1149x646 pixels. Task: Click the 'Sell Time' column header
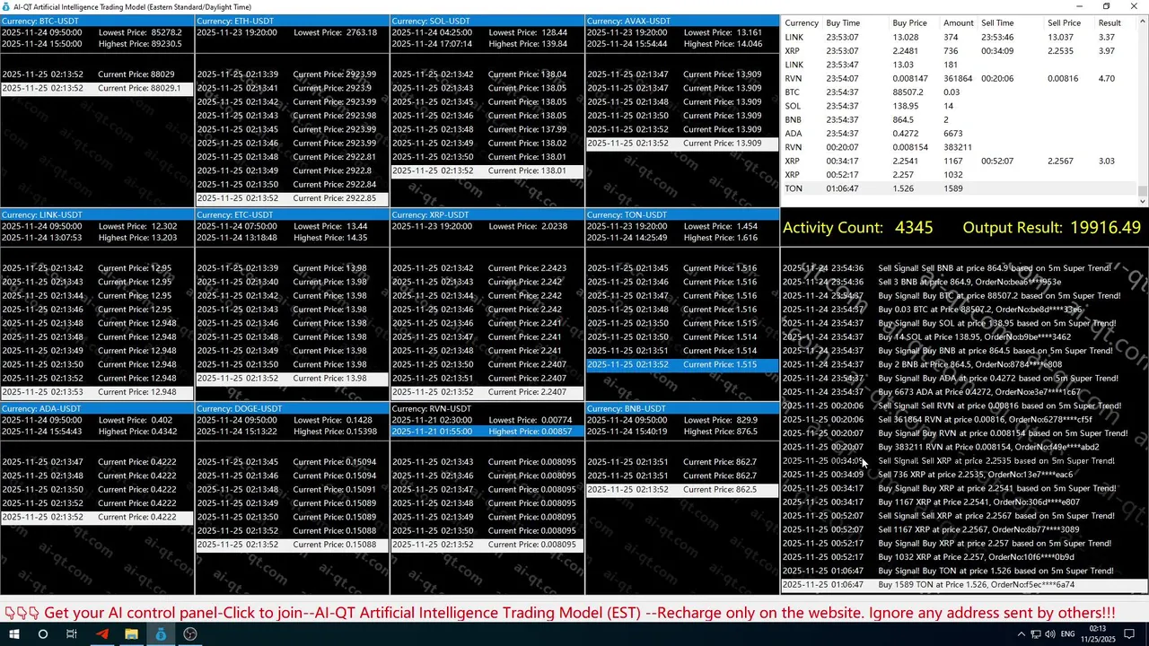coord(997,23)
